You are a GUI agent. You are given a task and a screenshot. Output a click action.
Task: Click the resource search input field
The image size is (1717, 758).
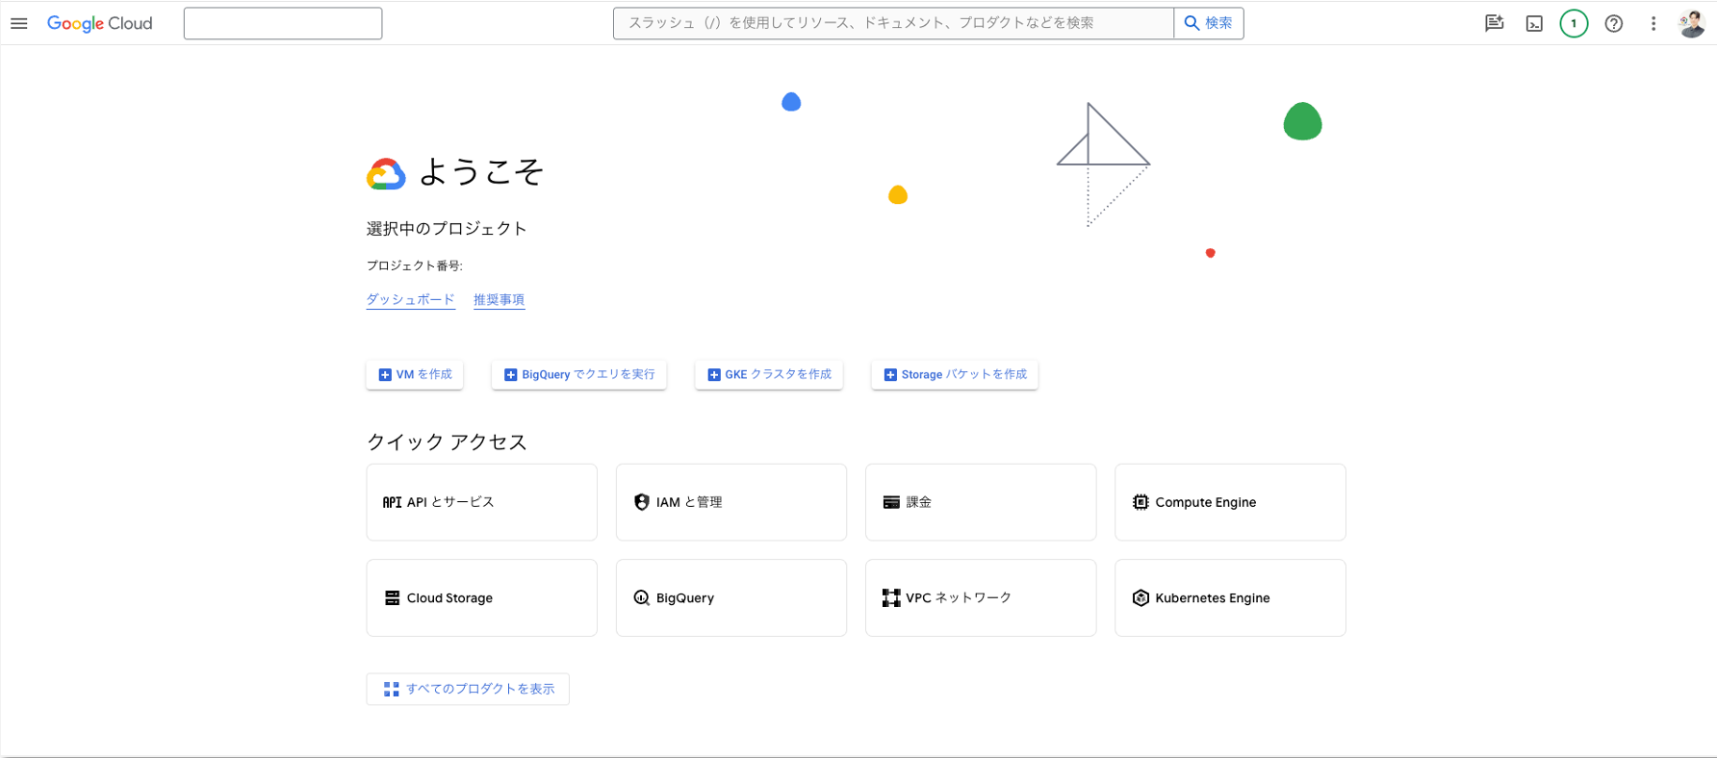point(892,23)
